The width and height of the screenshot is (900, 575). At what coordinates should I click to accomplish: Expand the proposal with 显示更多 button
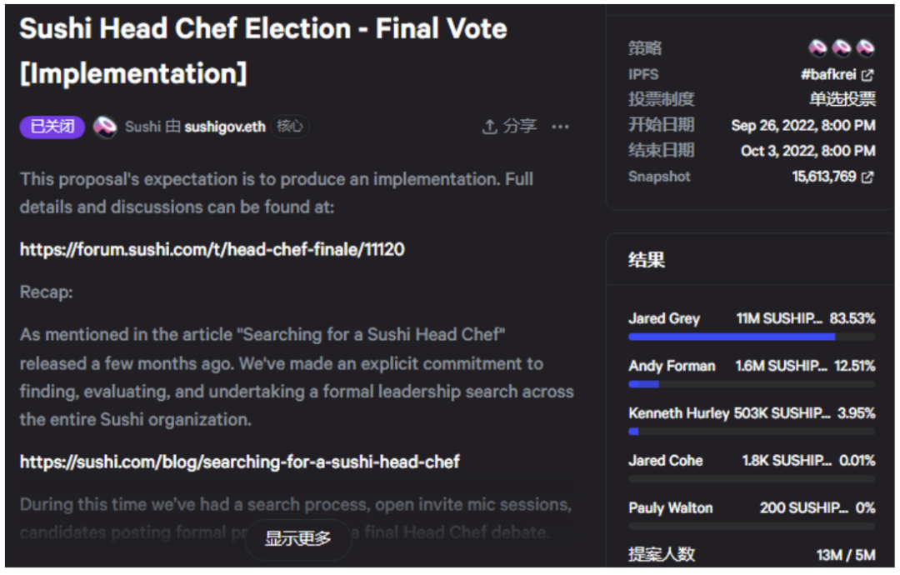[297, 538]
